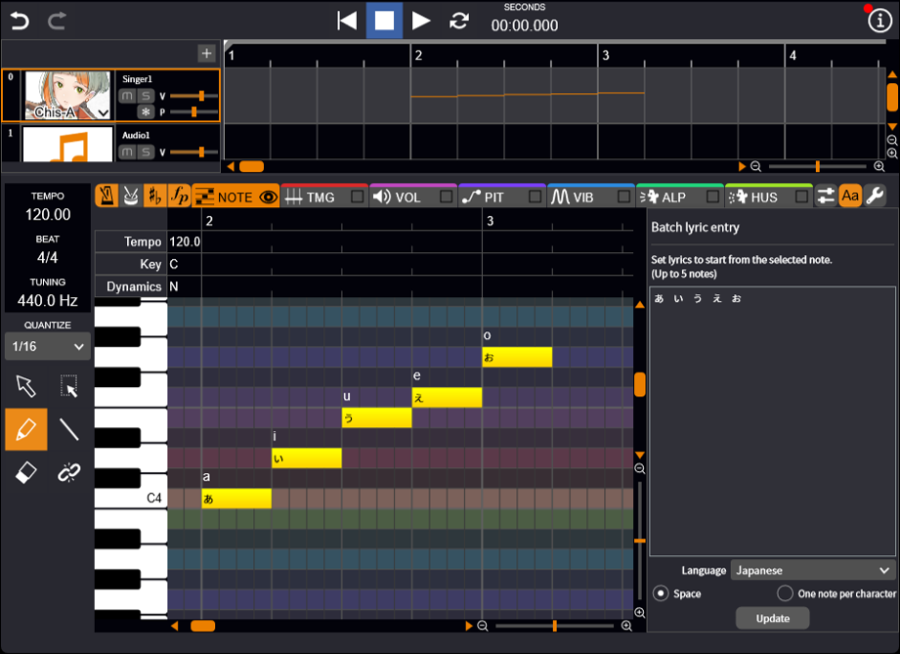
Task: Select the Eraser tool
Action: pos(25,473)
